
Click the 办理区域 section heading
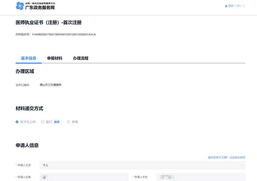click(x=25, y=71)
